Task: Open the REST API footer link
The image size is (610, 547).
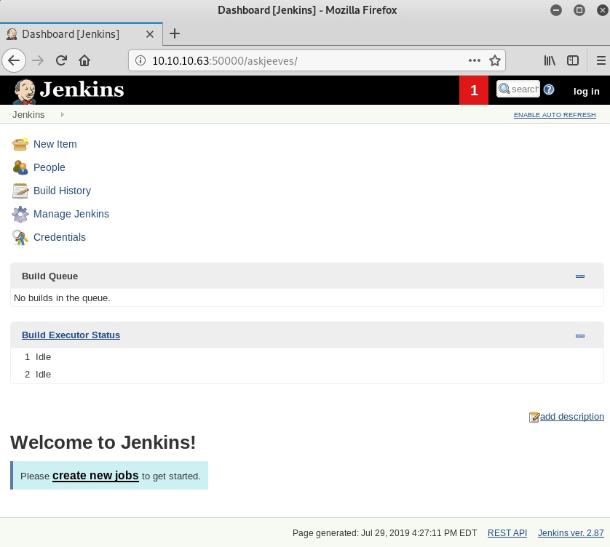Action: point(507,533)
